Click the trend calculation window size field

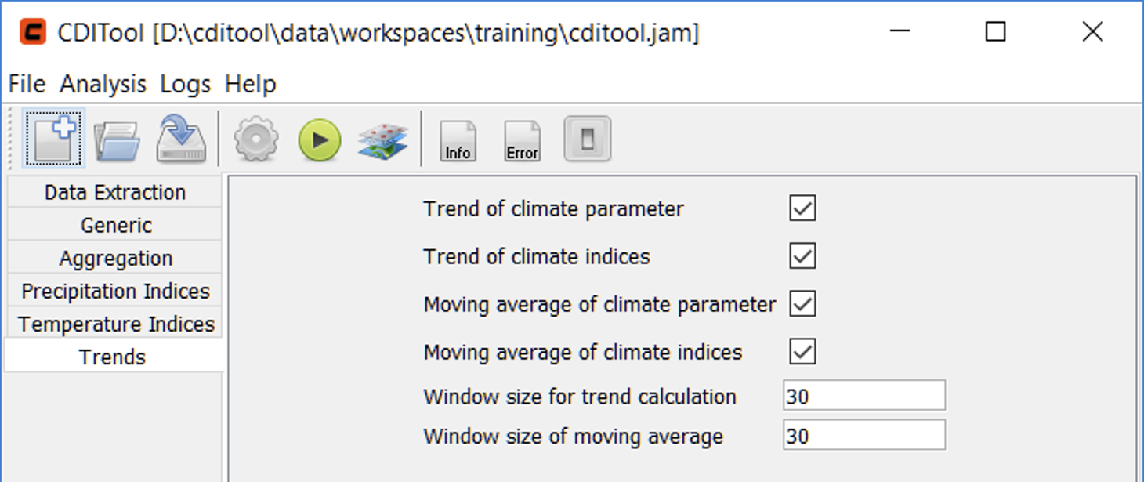click(863, 397)
